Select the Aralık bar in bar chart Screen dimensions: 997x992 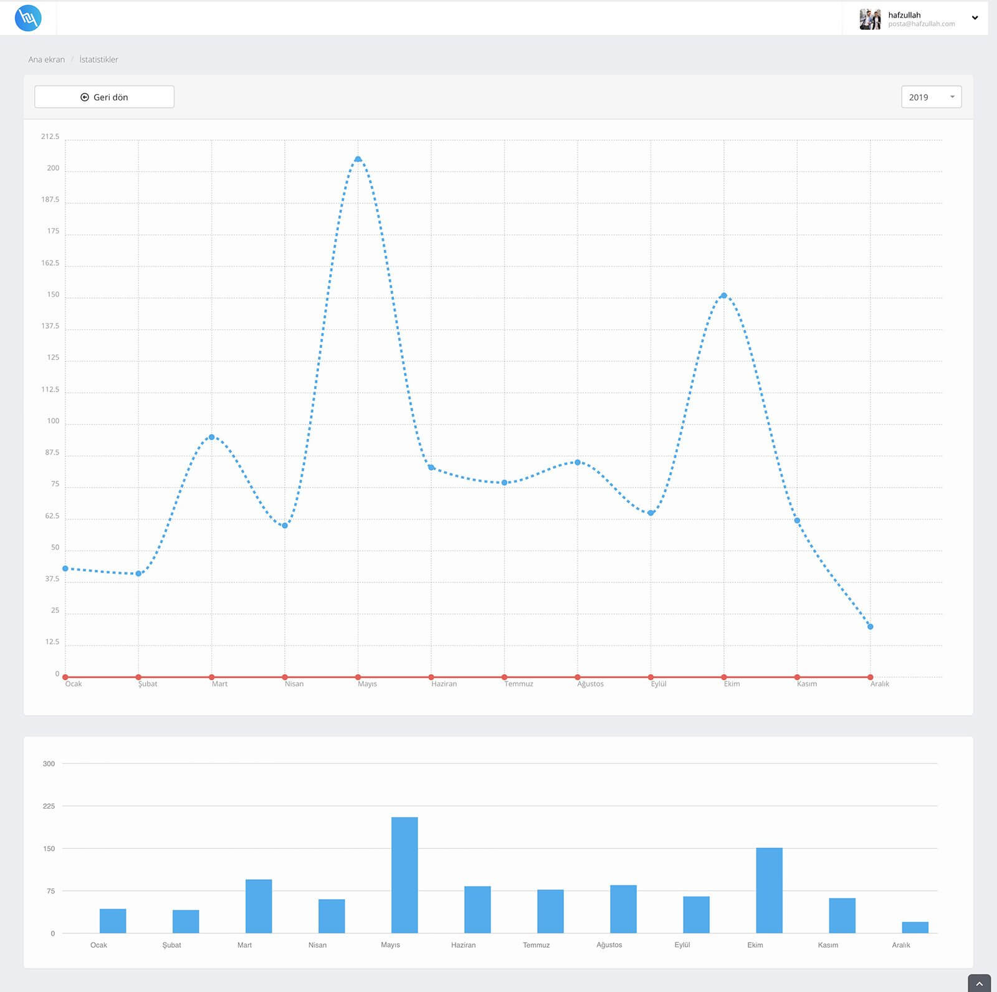[915, 927]
